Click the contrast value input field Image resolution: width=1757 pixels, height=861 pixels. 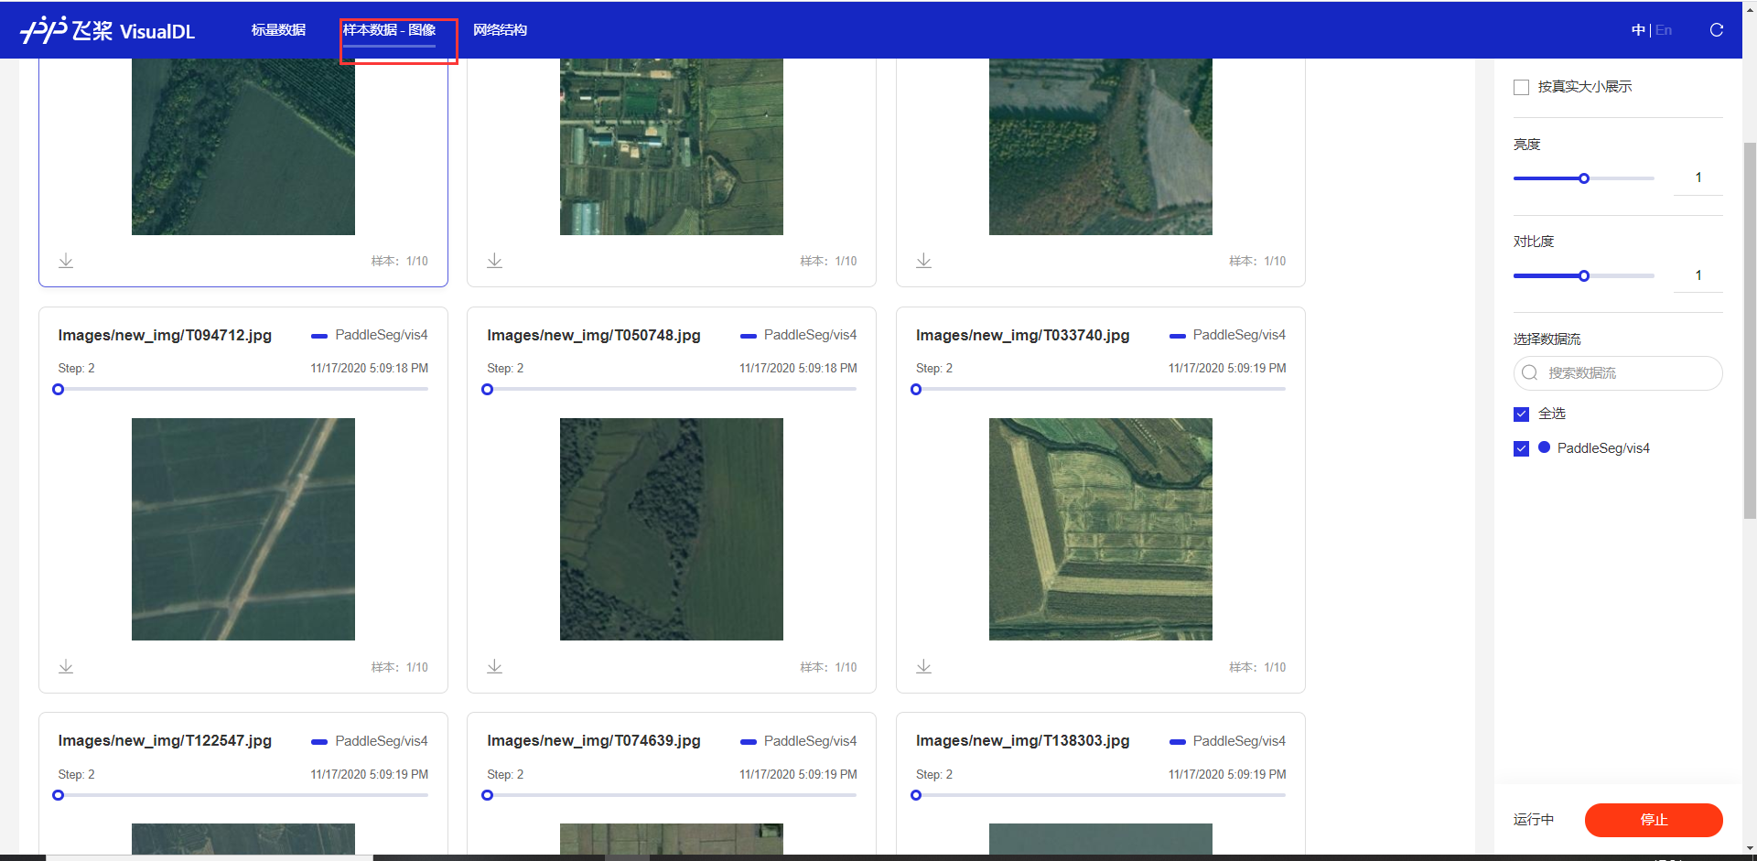click(1698, 275)
